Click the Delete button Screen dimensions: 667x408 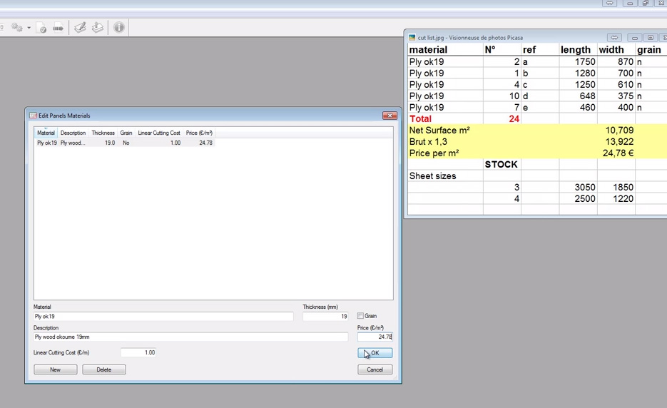[103, 369]
